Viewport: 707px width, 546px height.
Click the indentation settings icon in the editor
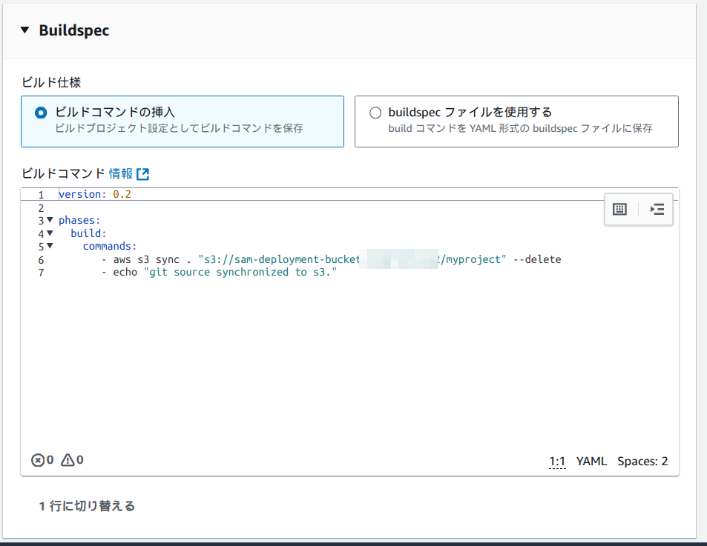(x=656, y=209)
